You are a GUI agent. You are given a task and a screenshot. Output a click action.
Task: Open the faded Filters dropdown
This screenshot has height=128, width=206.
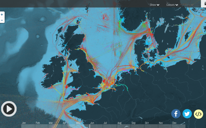[x=188, y=5]
